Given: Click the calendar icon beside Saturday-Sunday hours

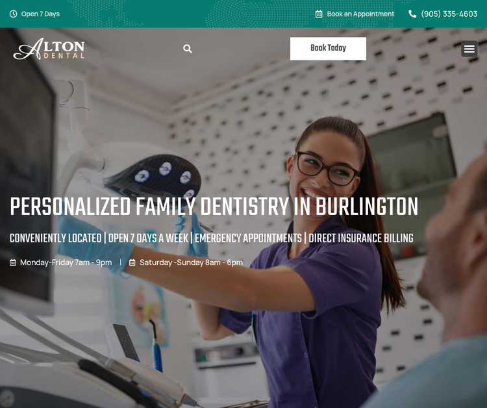Looking at the screenshot, I should pyautogui.click(x=132, y=262).
